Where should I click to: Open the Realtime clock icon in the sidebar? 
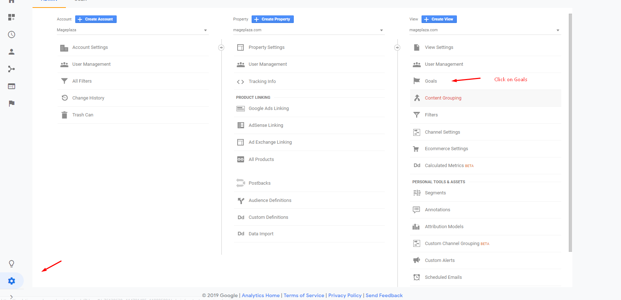click(x=12, y=34)
